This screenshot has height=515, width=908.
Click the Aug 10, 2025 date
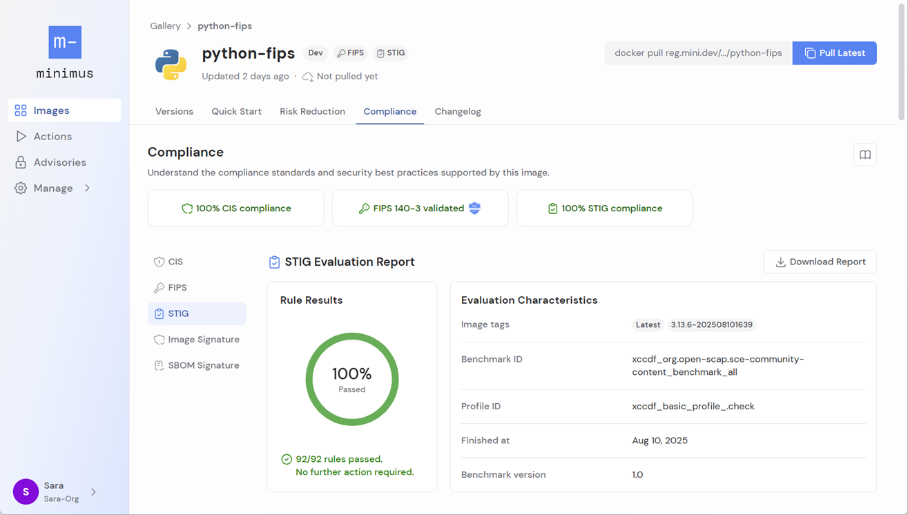point(659,440)
